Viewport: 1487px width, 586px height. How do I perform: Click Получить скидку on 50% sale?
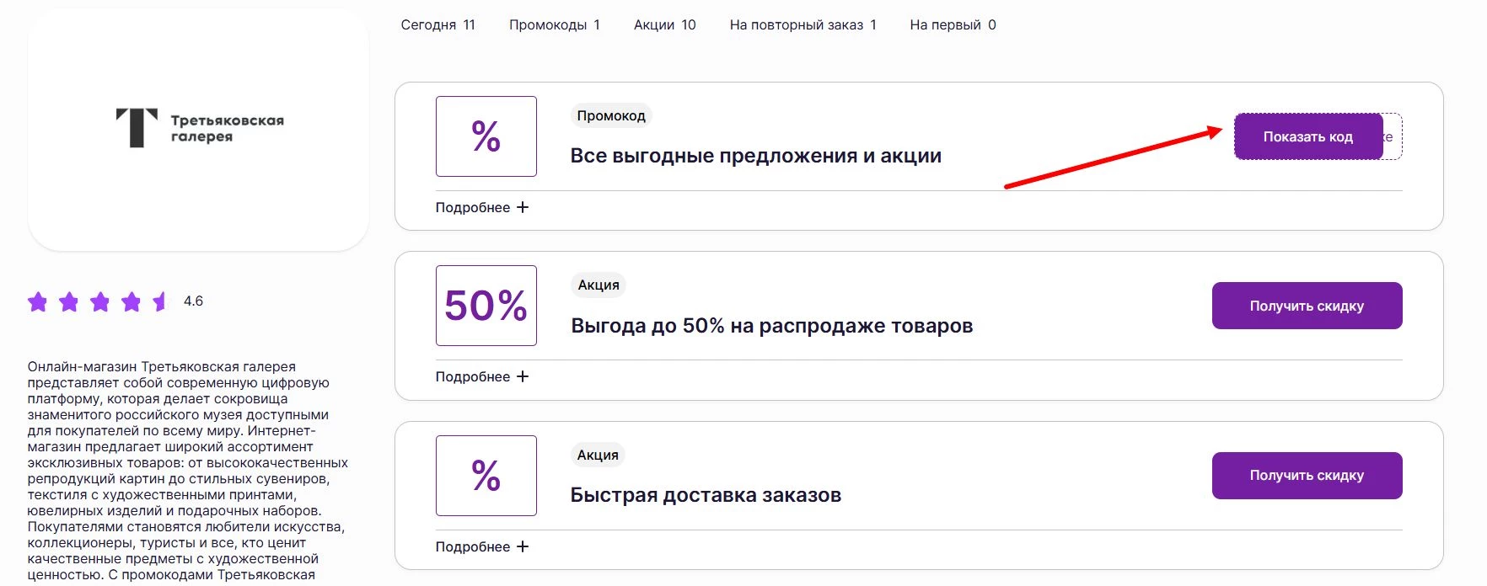tap(1306, 305)
